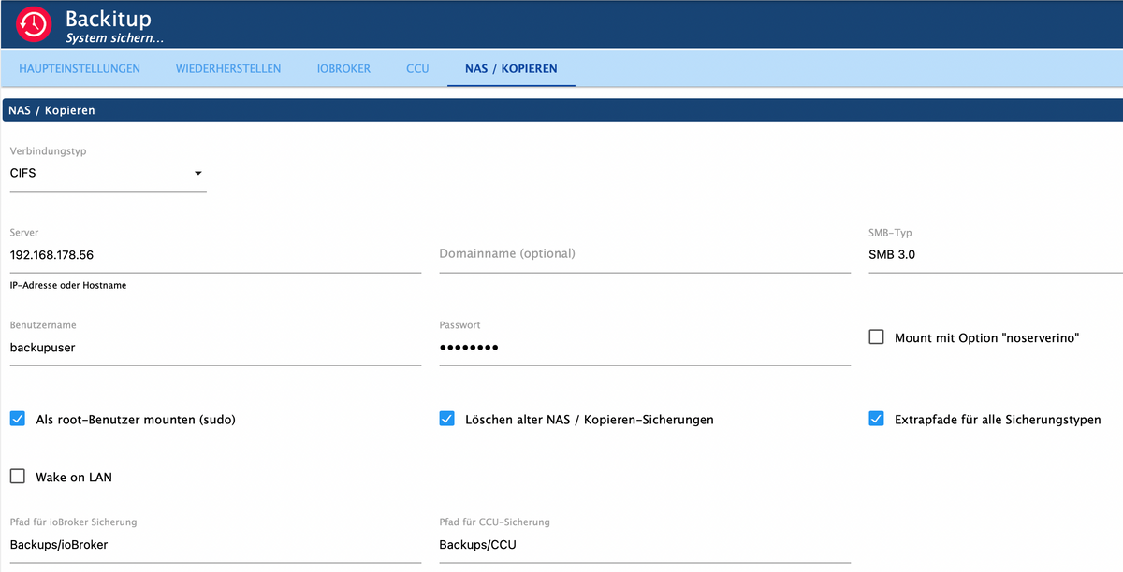Screen dimensions: 1123x572
Task: Click the Backitup title text
Action: (109, 19)
